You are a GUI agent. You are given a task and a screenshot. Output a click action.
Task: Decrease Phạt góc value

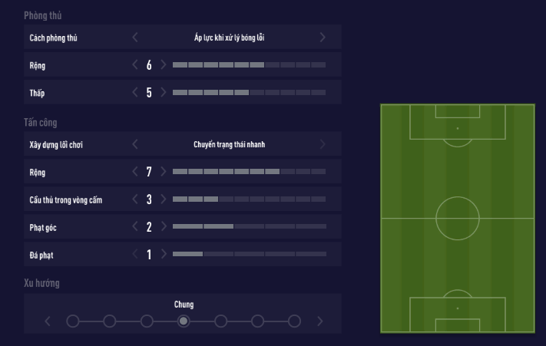coord(136,226)
